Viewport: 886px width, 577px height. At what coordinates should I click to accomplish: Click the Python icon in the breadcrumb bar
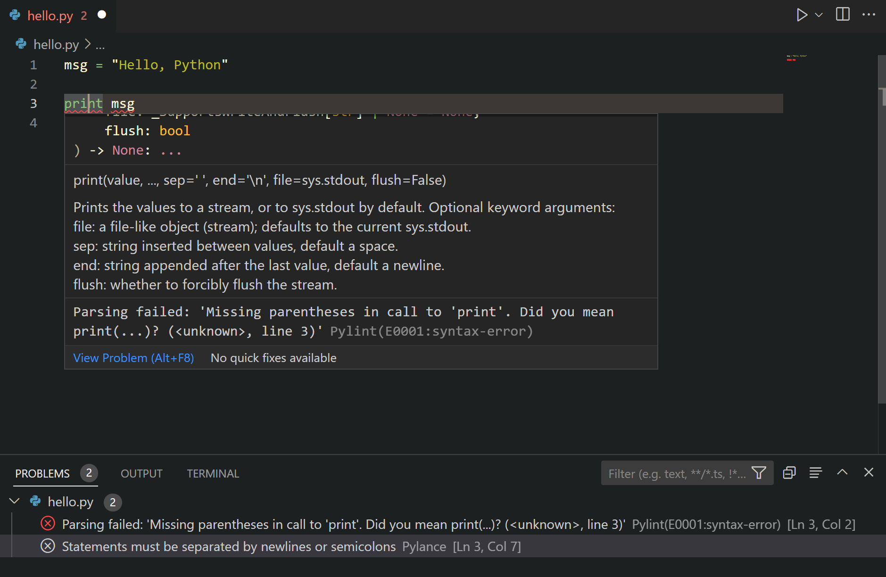21,44
